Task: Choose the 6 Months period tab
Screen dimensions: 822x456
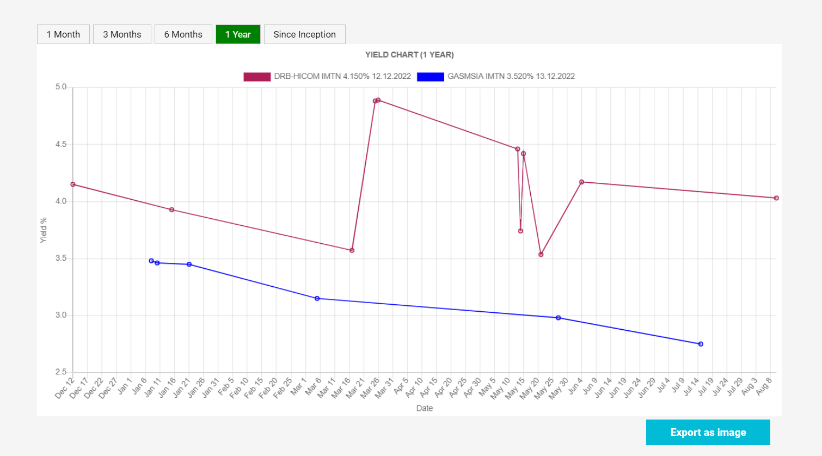Action: (183, 34)
